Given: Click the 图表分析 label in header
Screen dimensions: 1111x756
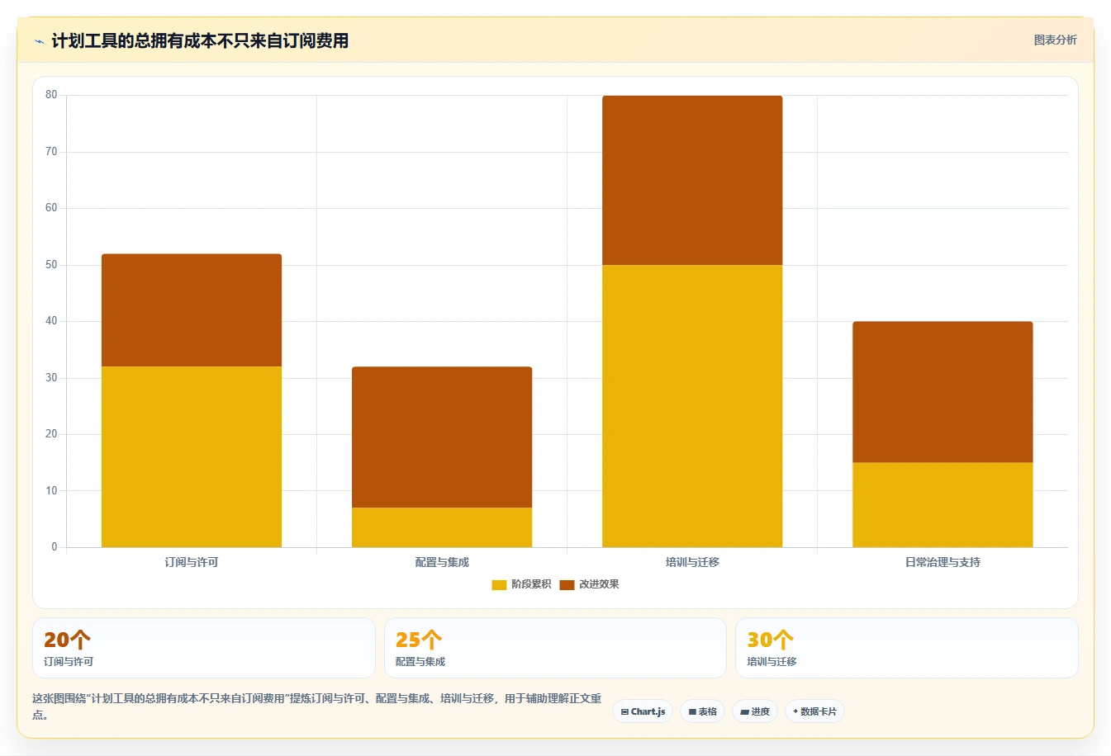Looking at the screenshot, I should pyautogui.click(x=1055, y=40).
